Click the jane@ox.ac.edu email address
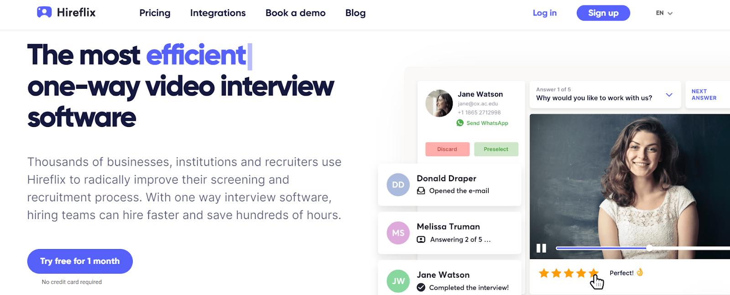Viewport: 730px width, 295px height. click(x=478, y=104)
